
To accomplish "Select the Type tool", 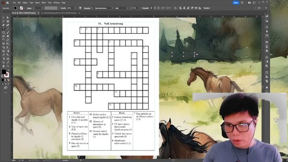I will click(x=3, y=29).
